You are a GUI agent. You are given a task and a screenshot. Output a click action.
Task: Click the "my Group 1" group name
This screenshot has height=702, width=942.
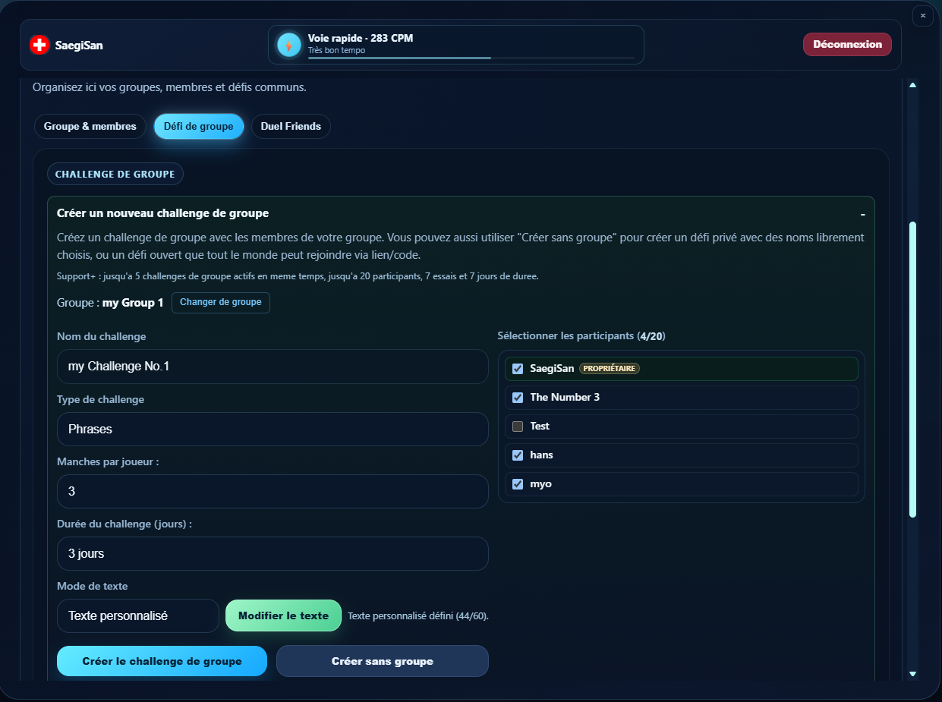133,303
